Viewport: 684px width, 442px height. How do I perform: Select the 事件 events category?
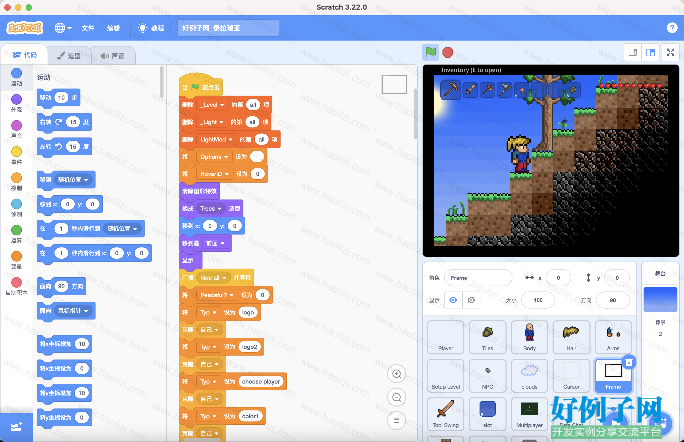[x=16, y=155]
